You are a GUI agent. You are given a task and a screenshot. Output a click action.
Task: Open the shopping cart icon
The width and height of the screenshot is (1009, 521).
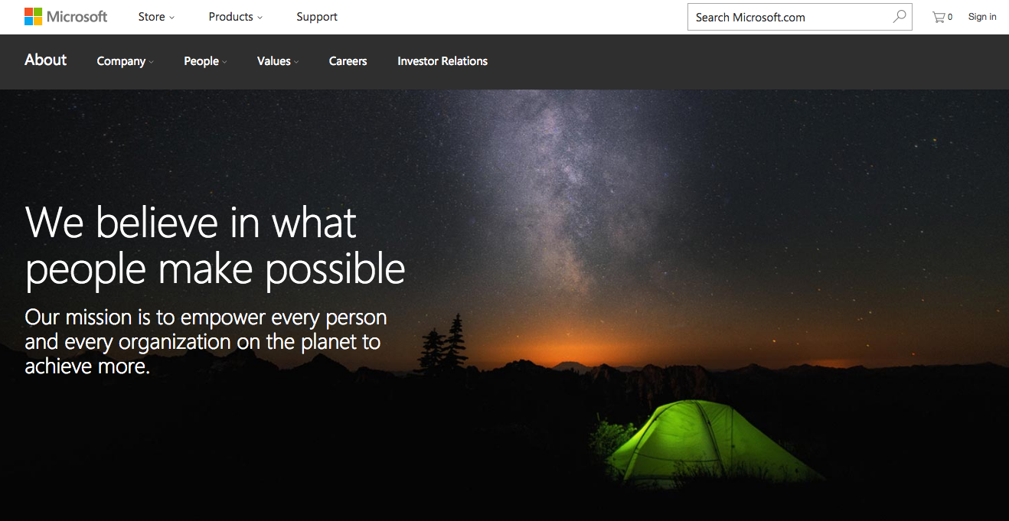point(939,17)
